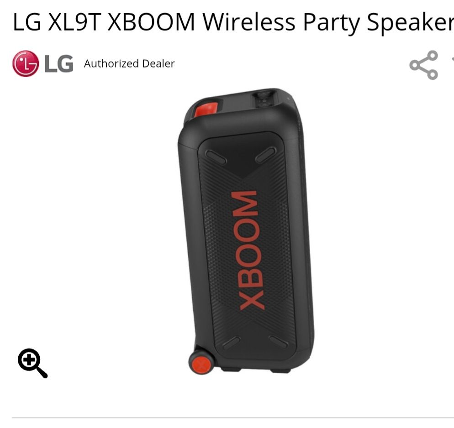
Task: Click the lower-left oval pad near the wheel
Action: pos(232,343)
